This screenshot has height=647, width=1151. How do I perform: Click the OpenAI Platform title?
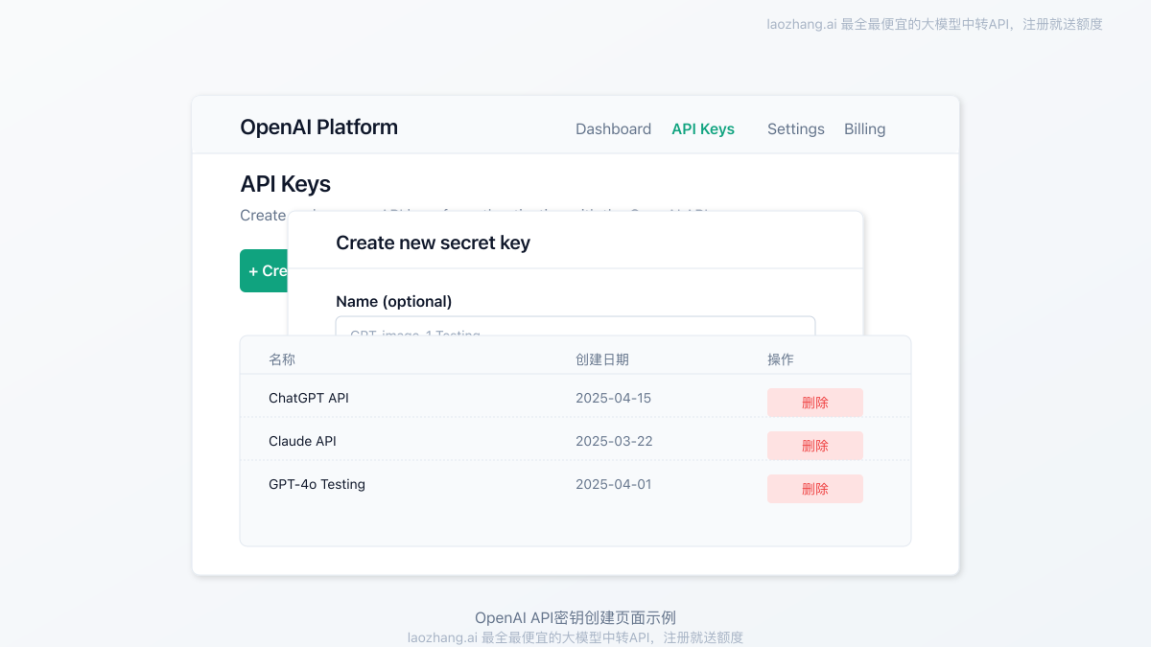coord(318,127)
